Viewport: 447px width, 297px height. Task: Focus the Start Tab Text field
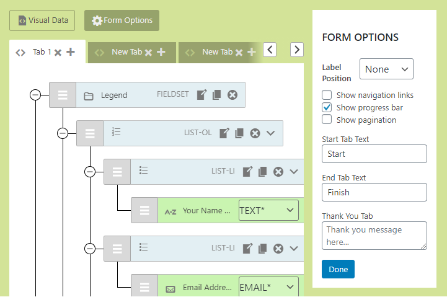pos(374,154)
